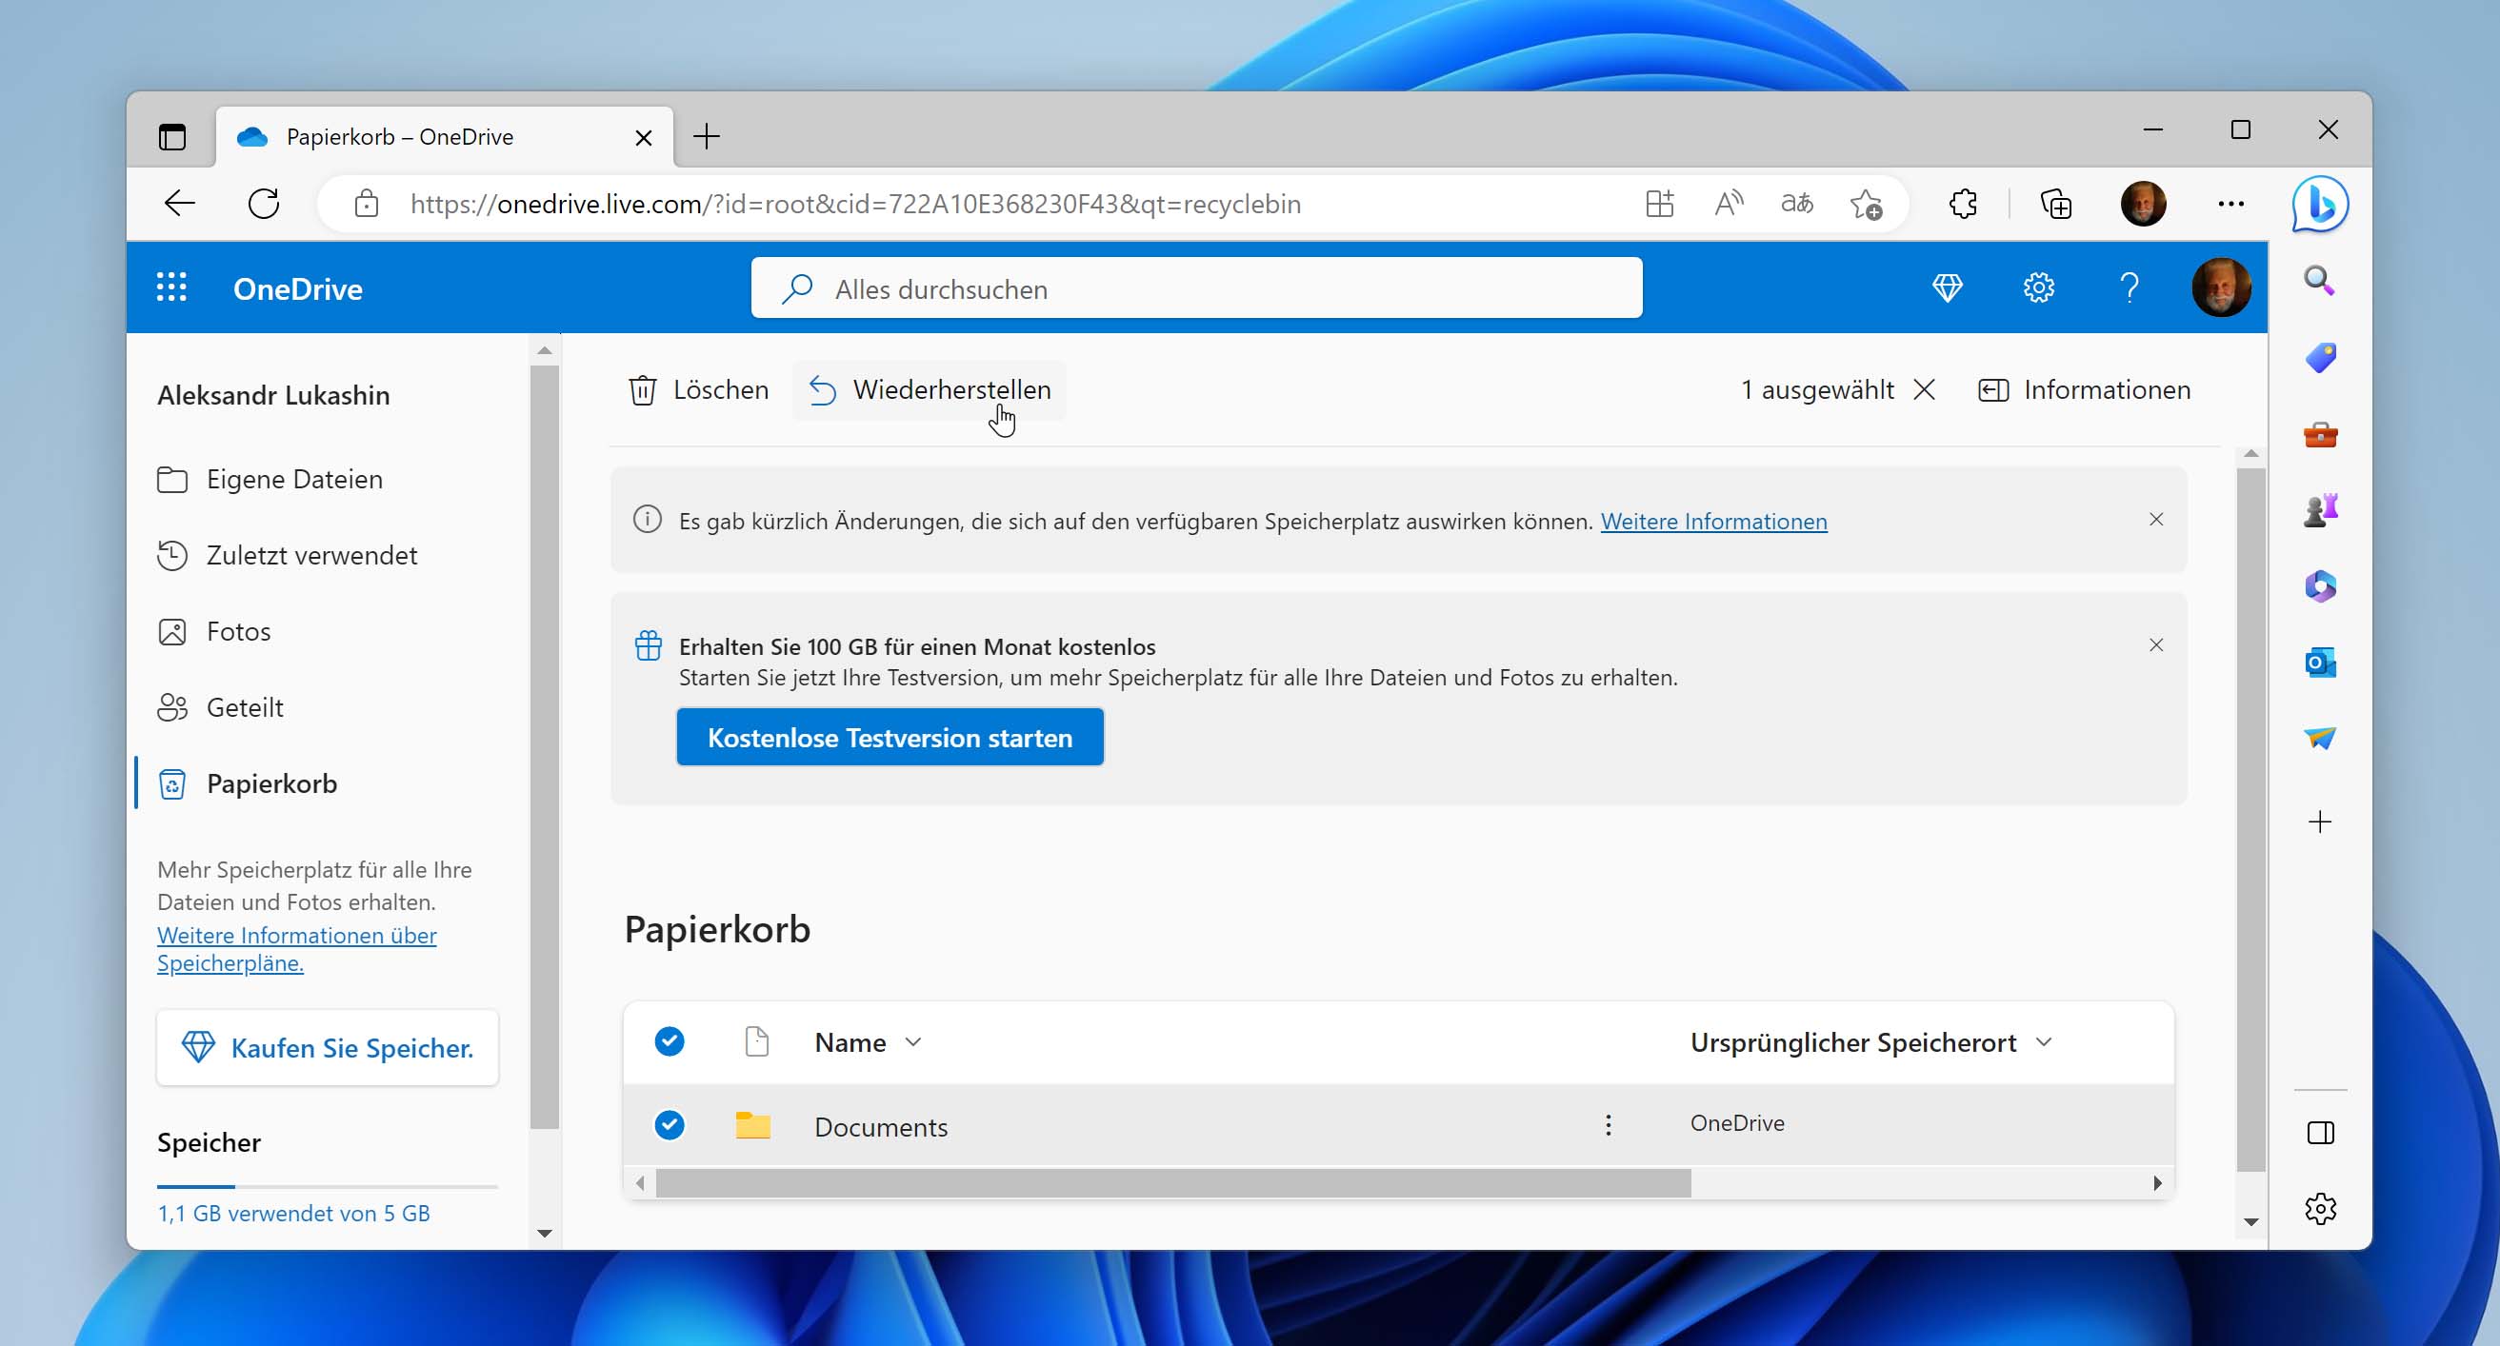Click the Bing chat icon in Edge

[2320, 205]
